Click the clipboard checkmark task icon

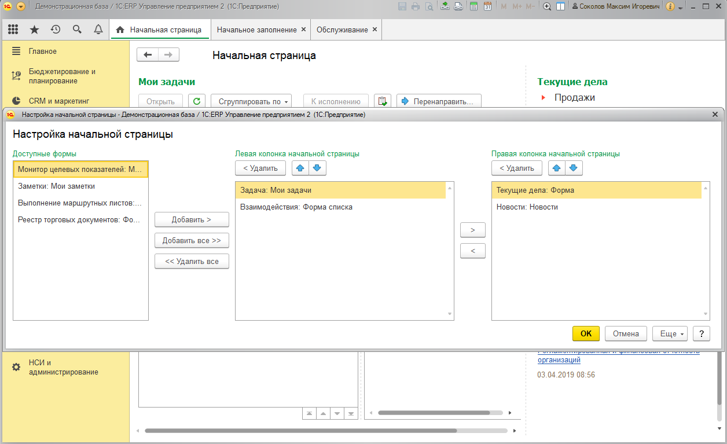(x=383, y=101)
